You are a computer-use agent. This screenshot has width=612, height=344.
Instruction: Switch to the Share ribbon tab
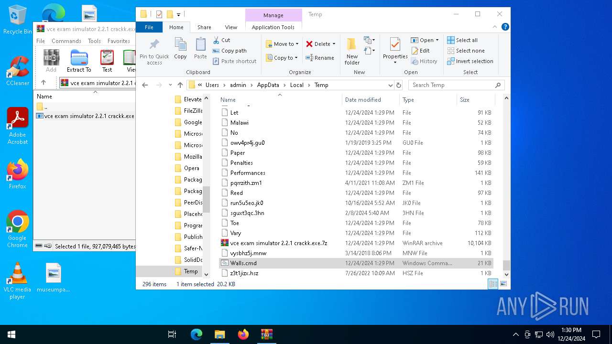coord(204,27)
